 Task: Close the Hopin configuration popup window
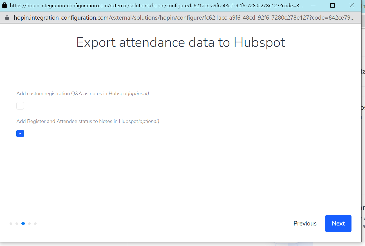tap(352, 5)
